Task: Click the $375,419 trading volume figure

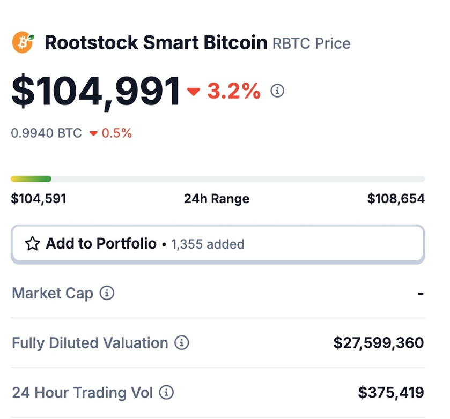Action: [391, 392]
